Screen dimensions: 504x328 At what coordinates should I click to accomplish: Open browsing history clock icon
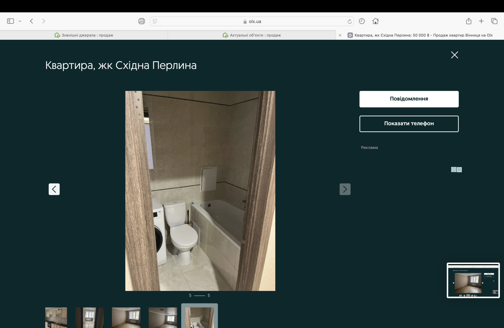coord(362,21)
